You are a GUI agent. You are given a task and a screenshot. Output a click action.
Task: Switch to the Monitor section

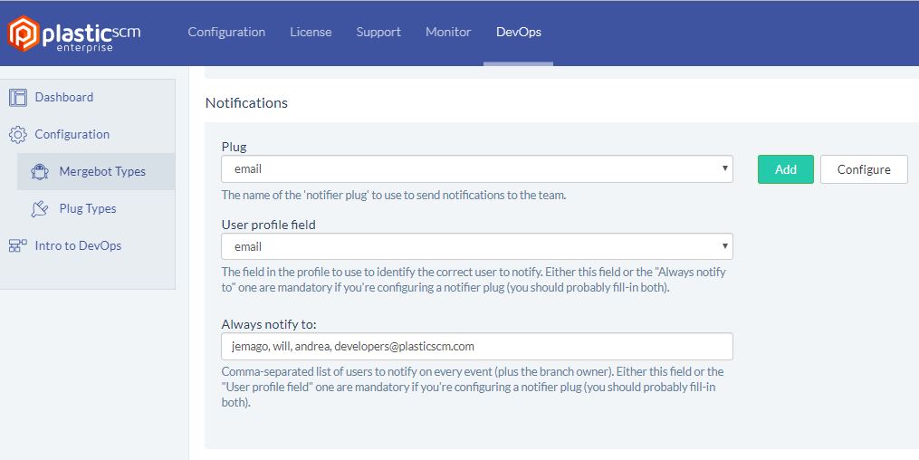coord(448,33)
